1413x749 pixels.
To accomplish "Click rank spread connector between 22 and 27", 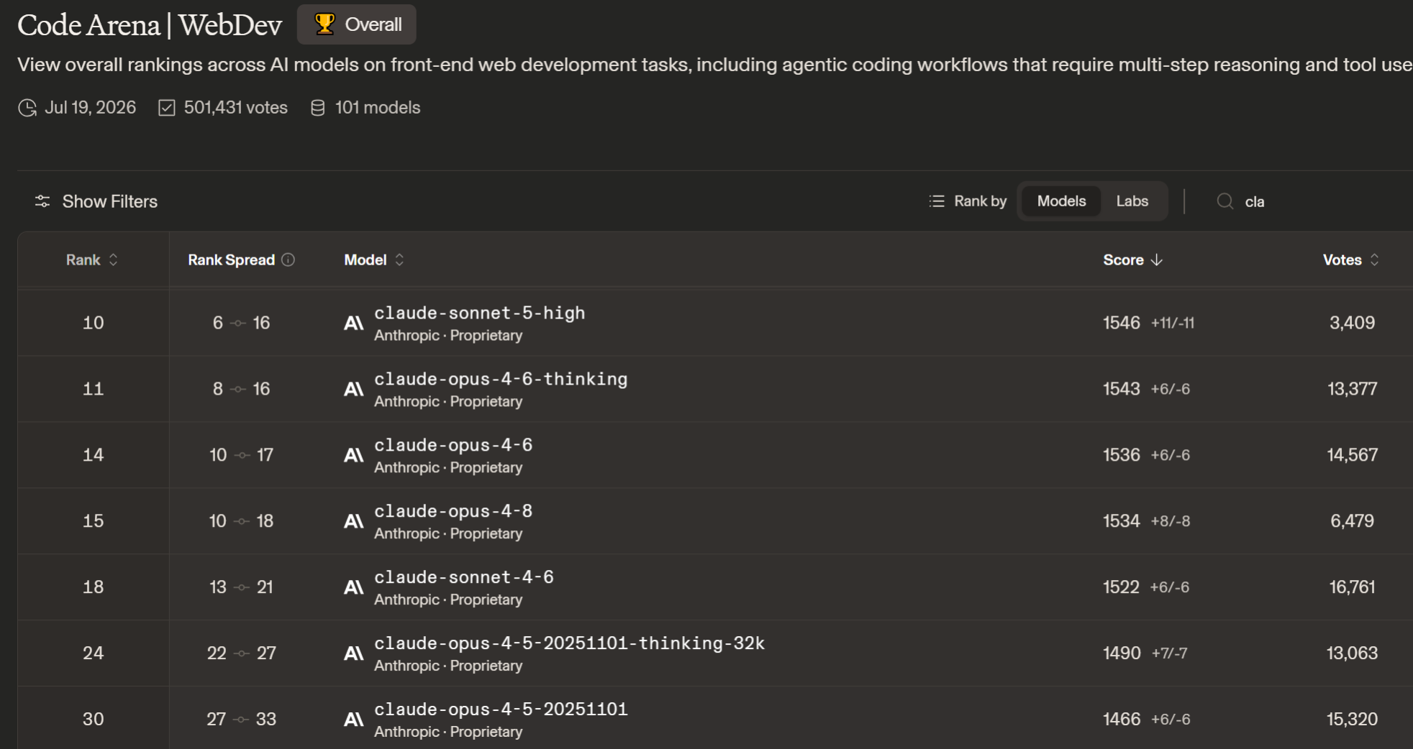I will [242, 653].
